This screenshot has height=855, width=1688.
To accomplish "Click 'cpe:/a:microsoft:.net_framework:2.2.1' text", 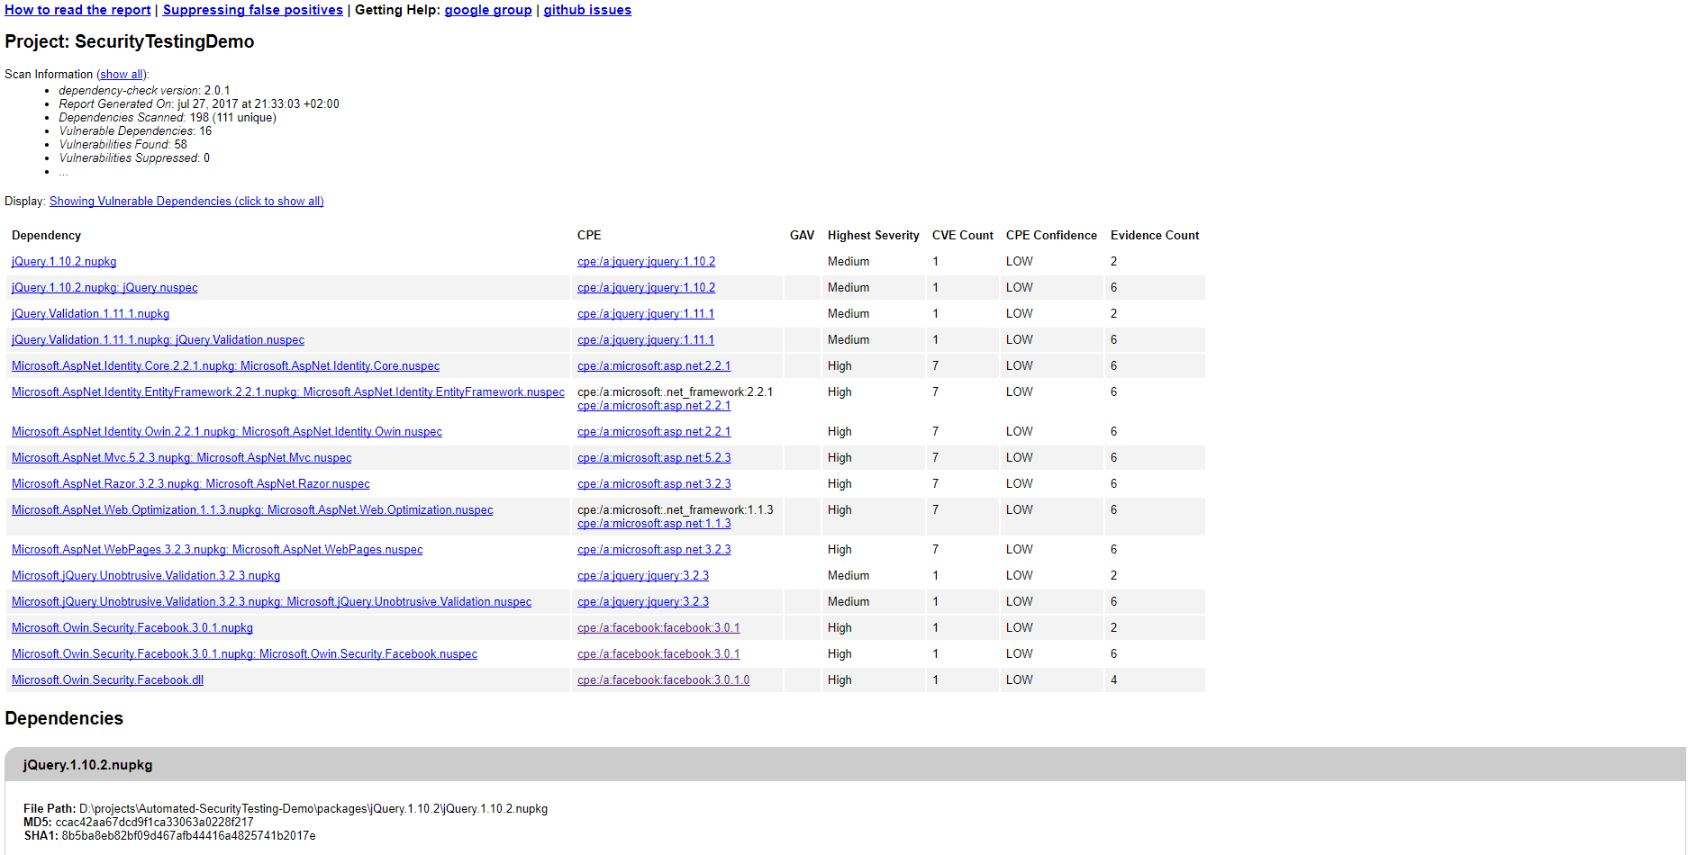I will point(675,392).
